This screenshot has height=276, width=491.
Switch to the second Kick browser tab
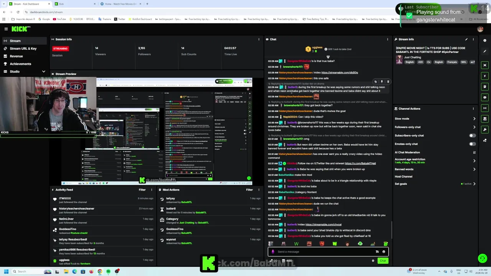75,4
